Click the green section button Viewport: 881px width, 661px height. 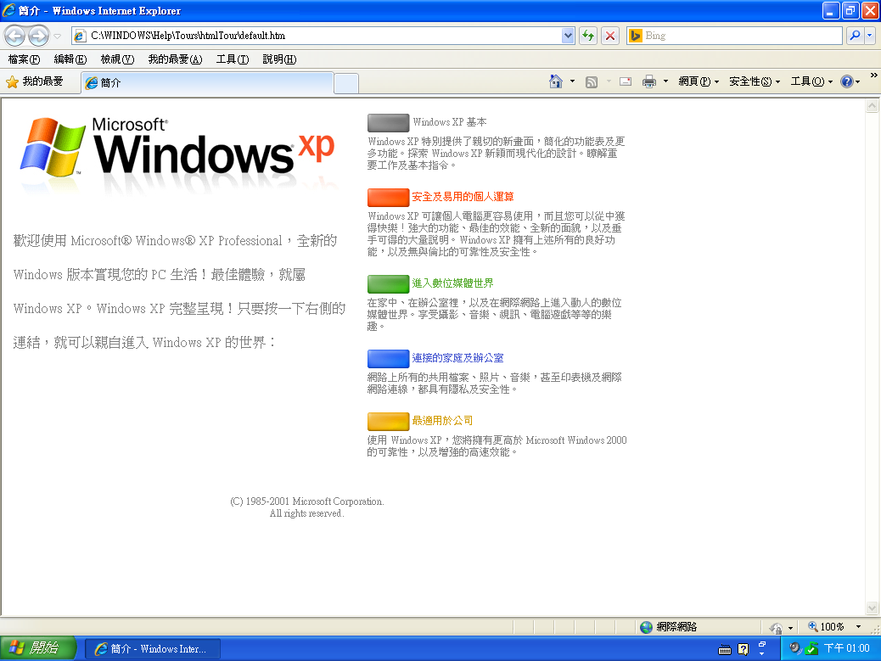(388, 283)
